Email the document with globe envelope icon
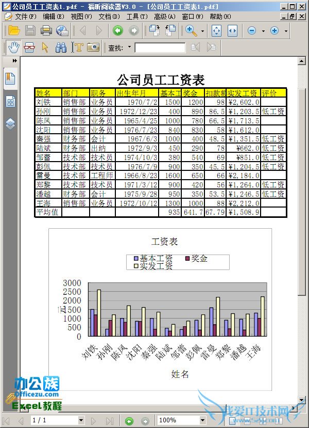The width and height of the screenshot is (309, 428). (62, 30)
